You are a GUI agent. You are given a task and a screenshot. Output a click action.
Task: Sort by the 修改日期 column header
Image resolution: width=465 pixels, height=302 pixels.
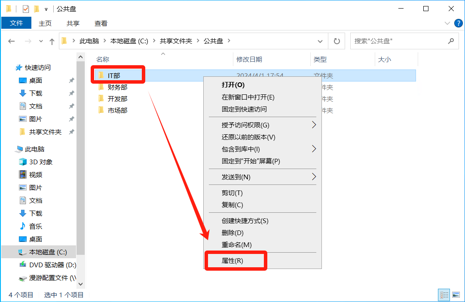pos(249,60)
